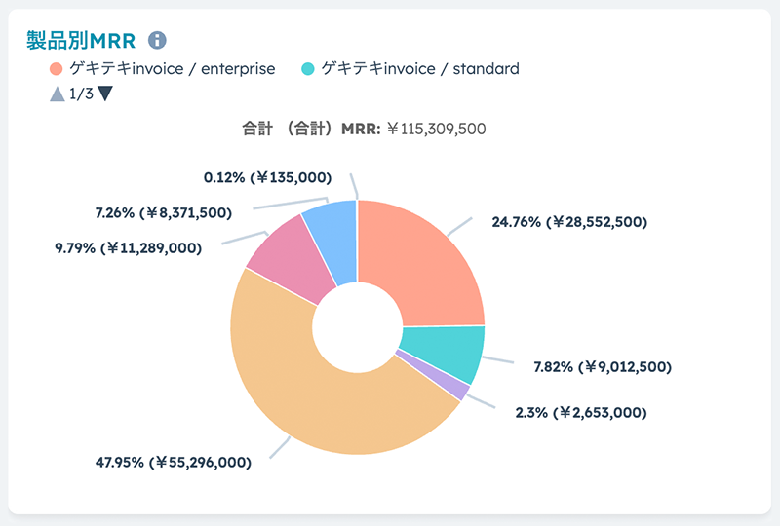Screen dimensions: 780x526
Task: Click the 24.76% (¥28,552,500) data label
Action: coord(568,222)
